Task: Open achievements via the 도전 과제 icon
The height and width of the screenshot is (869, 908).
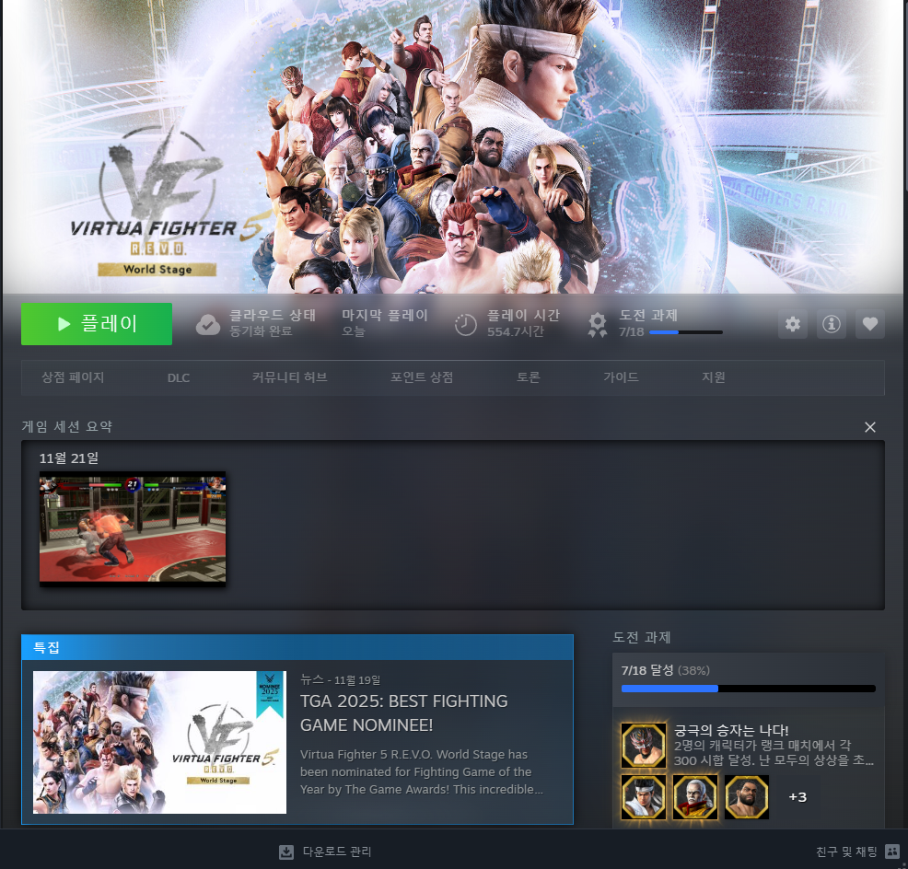Action: [597, 324]
